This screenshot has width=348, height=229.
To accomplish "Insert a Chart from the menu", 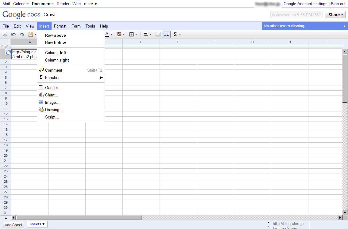I will pyautogui.click(x=52, y=95).
